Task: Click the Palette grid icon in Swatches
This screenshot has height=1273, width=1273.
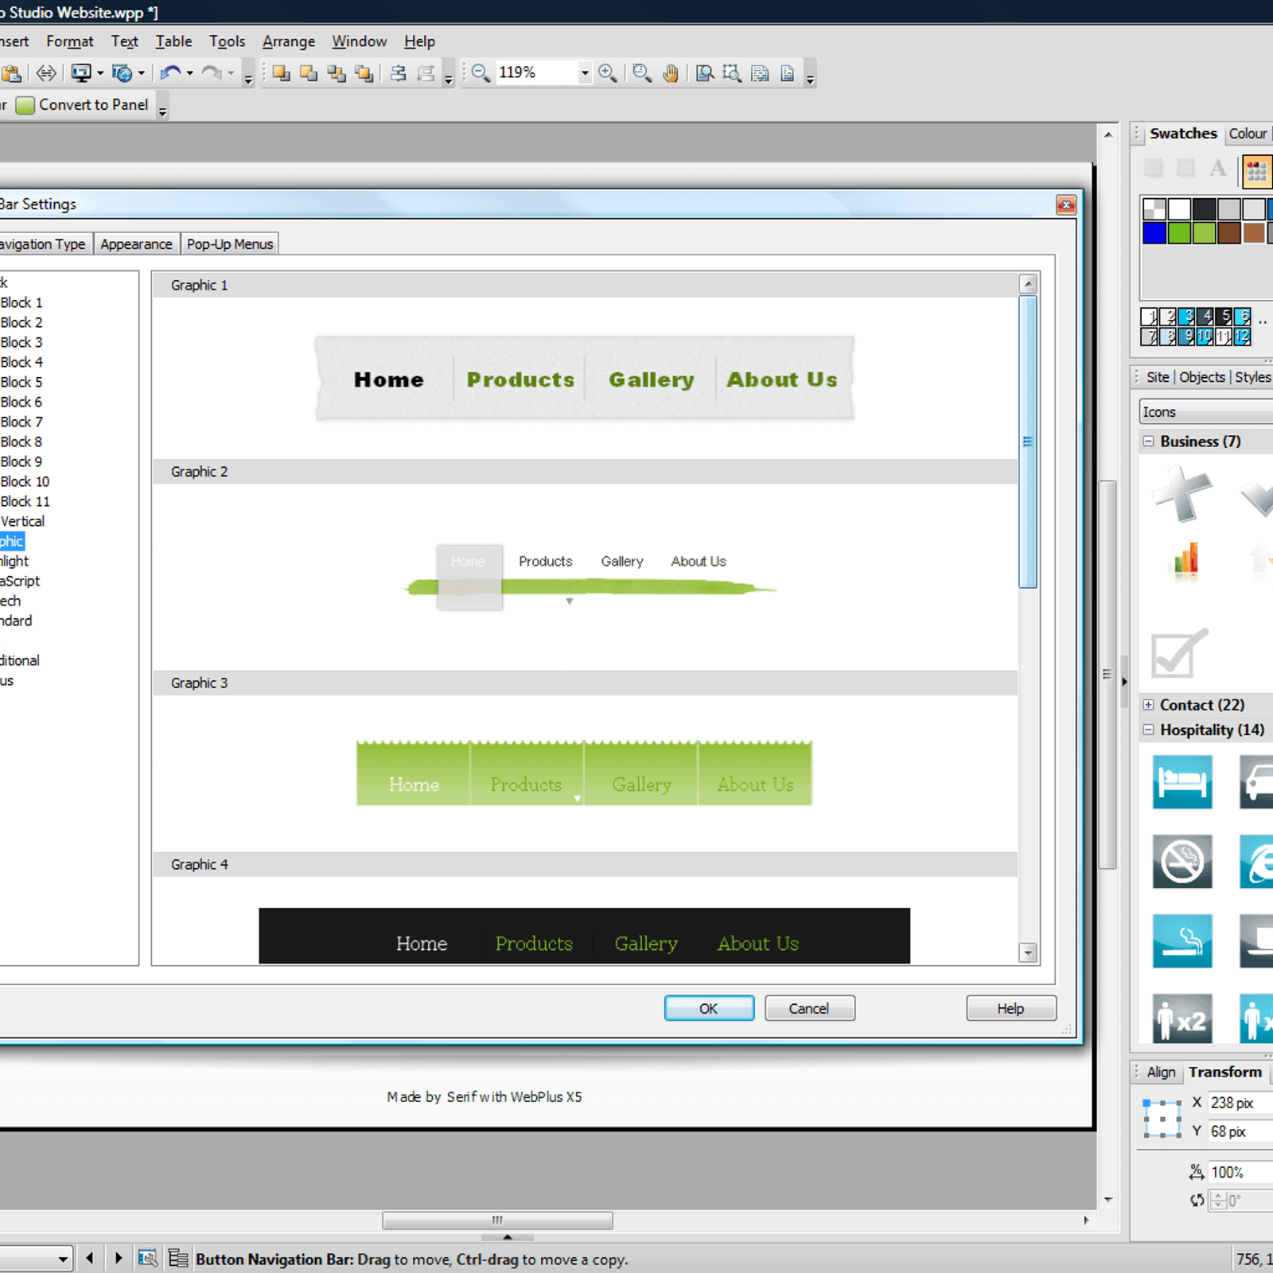Action: (1256, 170)
